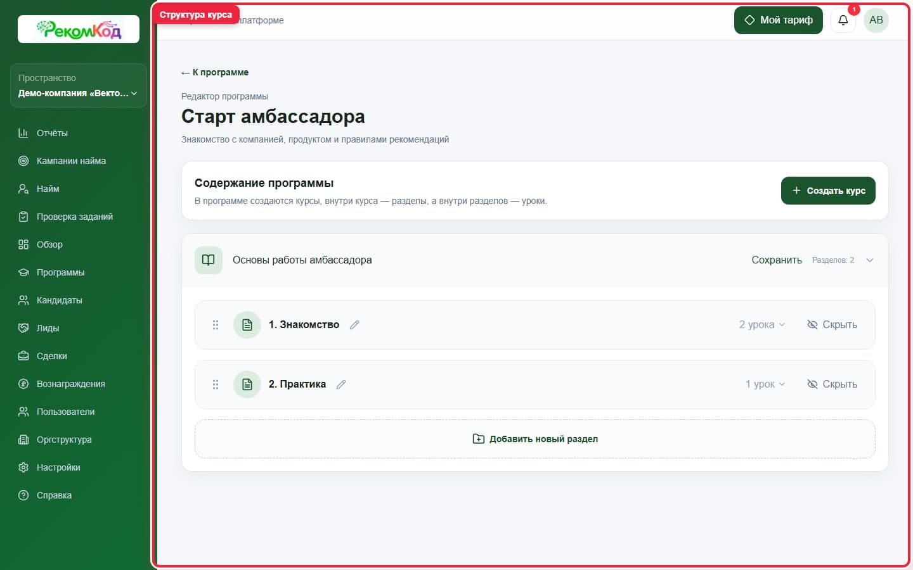Open the Отчёты chart icon
This screenshot has height=570, width=913.
click(23, 133)
